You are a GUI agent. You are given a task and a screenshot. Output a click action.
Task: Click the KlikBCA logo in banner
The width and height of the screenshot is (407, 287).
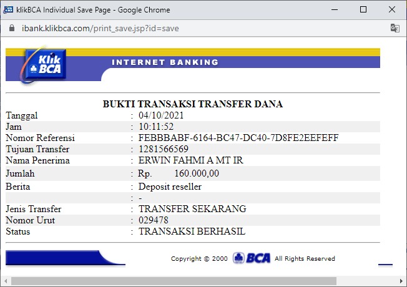pyautogui.click(x=43, y=66)
